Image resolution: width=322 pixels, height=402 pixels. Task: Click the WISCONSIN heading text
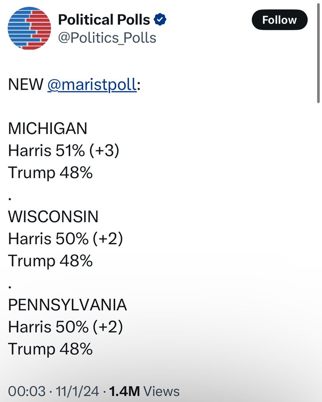pos(53,217)
